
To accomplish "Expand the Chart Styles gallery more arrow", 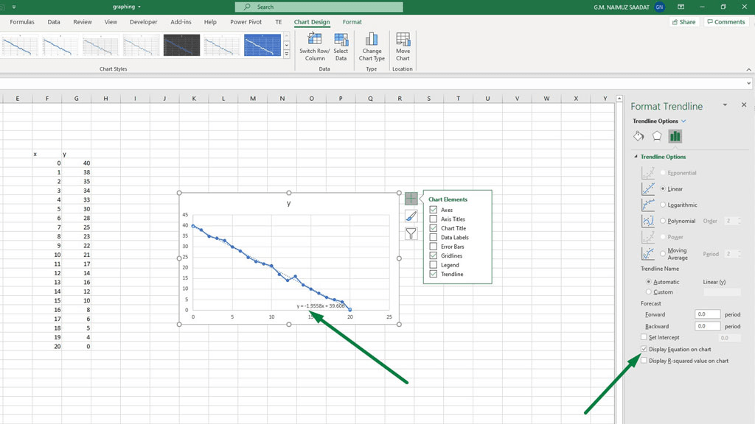I will point(287,54).
